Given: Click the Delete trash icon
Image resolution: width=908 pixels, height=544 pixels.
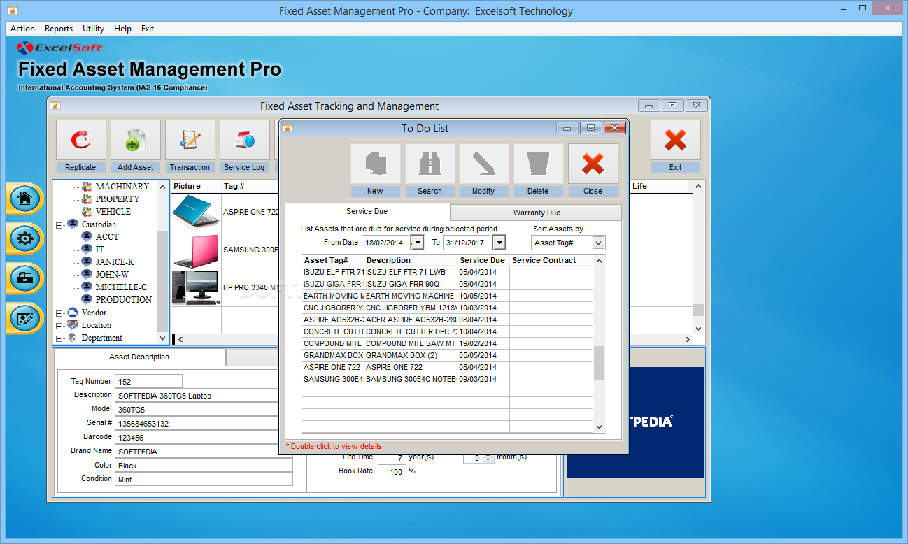Looking at the screenshot, I should coord(539,164).
